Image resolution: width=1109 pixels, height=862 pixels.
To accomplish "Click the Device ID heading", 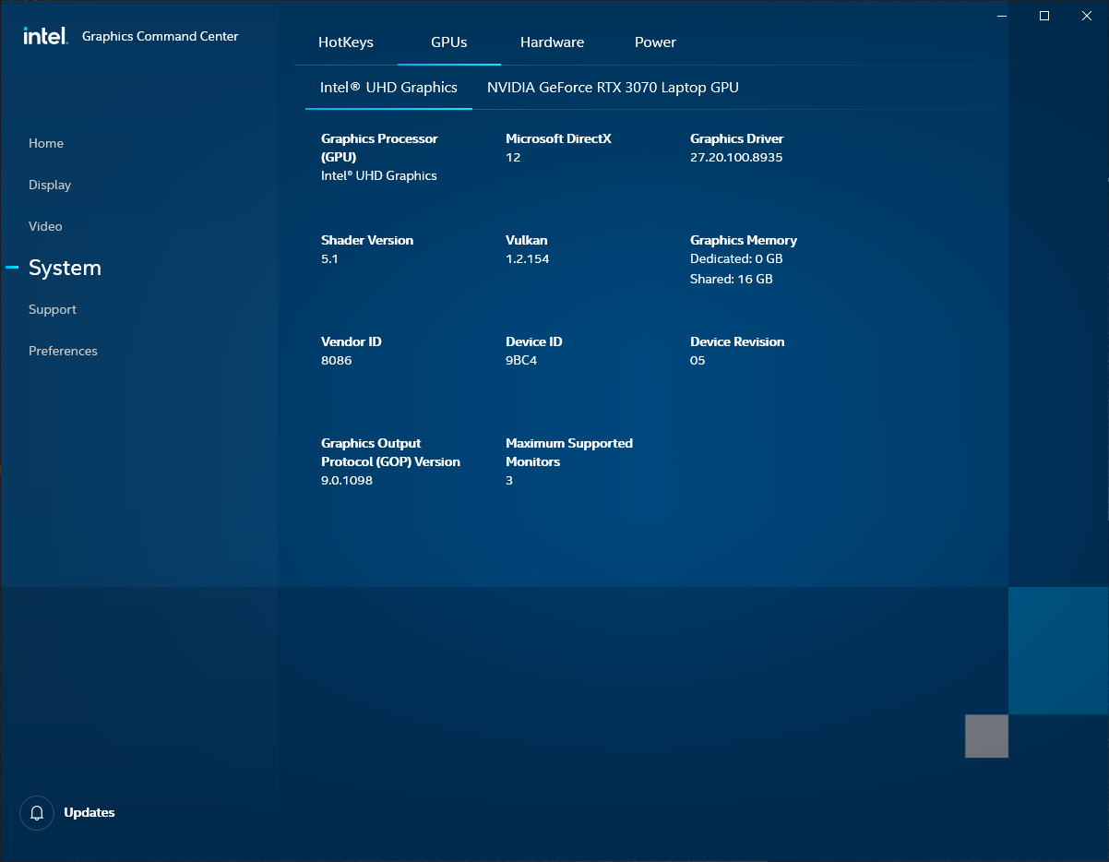I will pos(534,341).
